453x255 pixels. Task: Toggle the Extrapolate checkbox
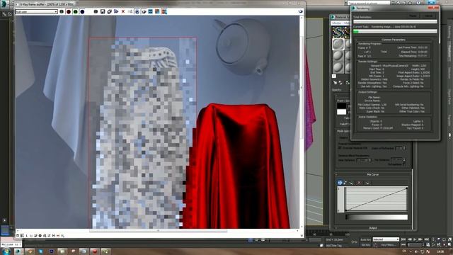(404, 164)
